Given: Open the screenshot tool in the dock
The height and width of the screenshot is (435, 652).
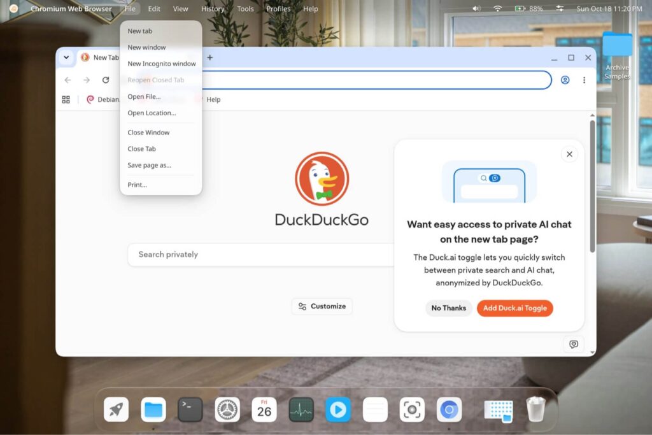Looking at the screenshot, I should point(412,410).
